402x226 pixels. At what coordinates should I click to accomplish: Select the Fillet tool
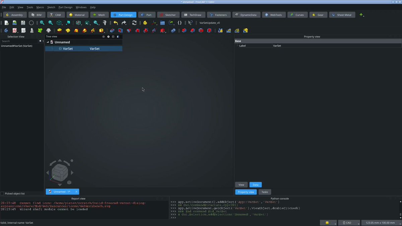(184, 30)
